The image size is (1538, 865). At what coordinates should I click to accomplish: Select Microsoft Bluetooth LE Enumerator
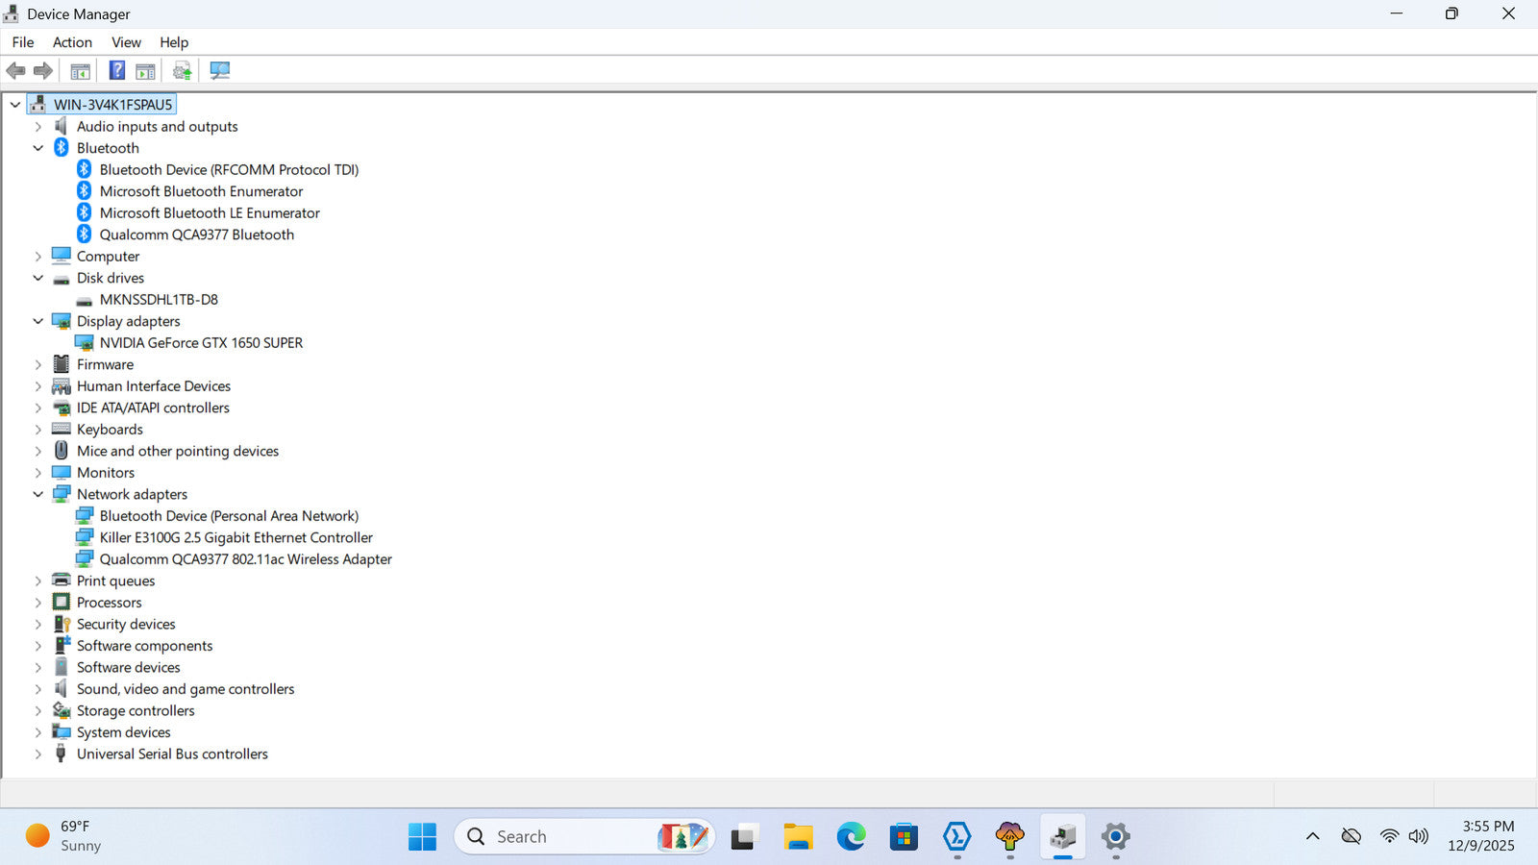(x=210, y=213)
